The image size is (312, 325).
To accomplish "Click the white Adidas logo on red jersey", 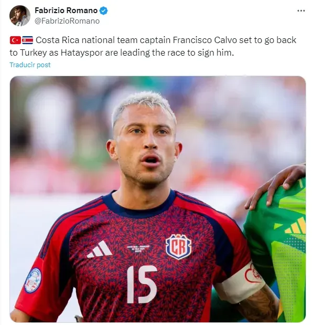I will [x=100, y=249].
